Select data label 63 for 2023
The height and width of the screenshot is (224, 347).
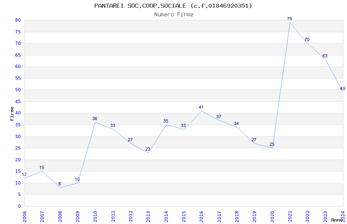pyautogui.click(x=325, y=56)
